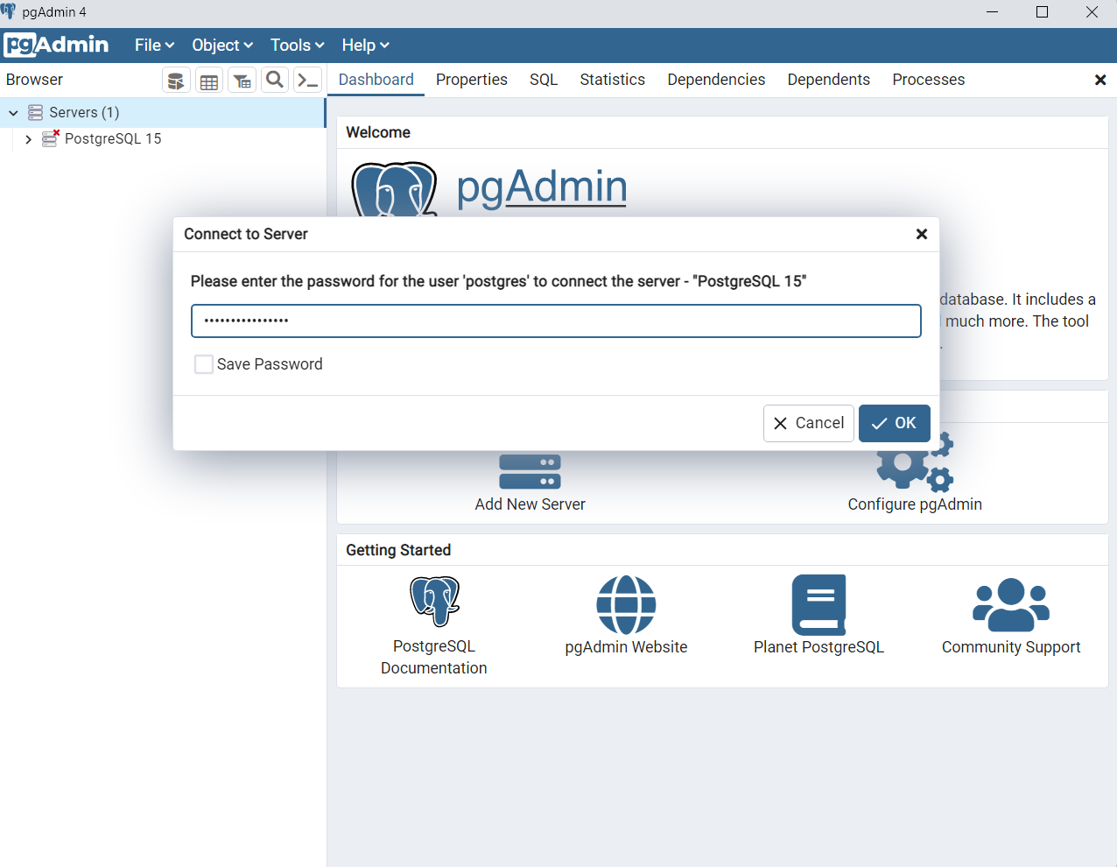Image resolution: width=1117 pixels, height=867 pixels.
Task: Click the pgAdmin Website globe icon
Action: tap(626, 605)
